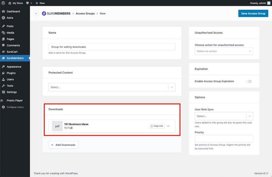Click the SureMembers sidebar icon
This screenshot has width=272, height=177.
(x=3, y=58)
